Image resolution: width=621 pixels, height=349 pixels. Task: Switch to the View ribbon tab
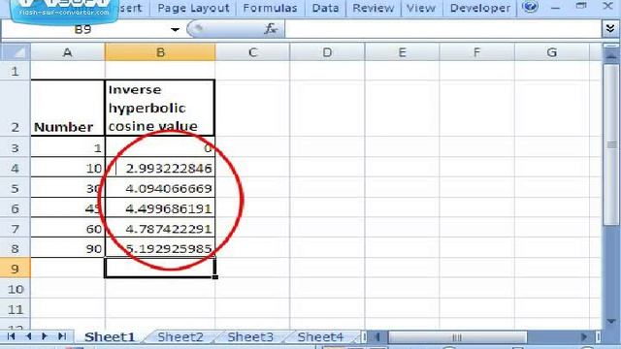[x=420, y=8]
